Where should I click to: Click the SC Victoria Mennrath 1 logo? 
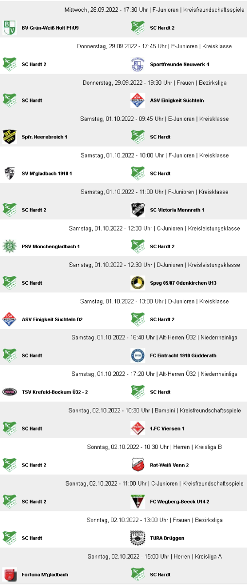[x=138, y=210]
